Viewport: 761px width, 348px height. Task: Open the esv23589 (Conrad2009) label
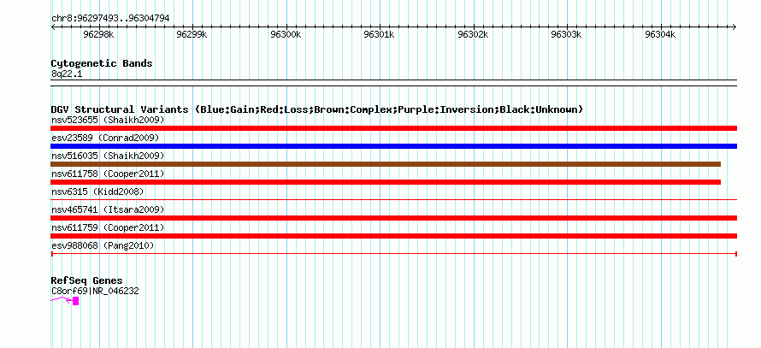105,138
